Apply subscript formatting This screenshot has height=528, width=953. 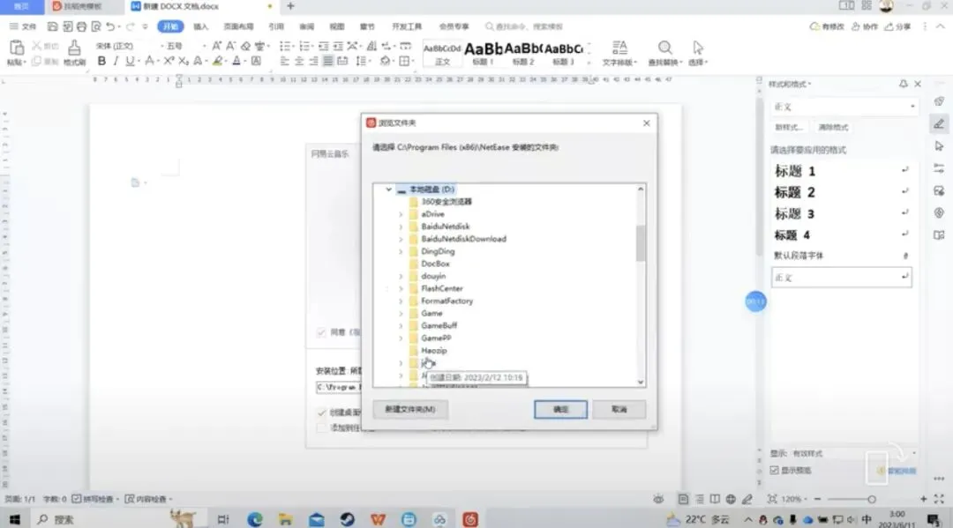[183, 61]
